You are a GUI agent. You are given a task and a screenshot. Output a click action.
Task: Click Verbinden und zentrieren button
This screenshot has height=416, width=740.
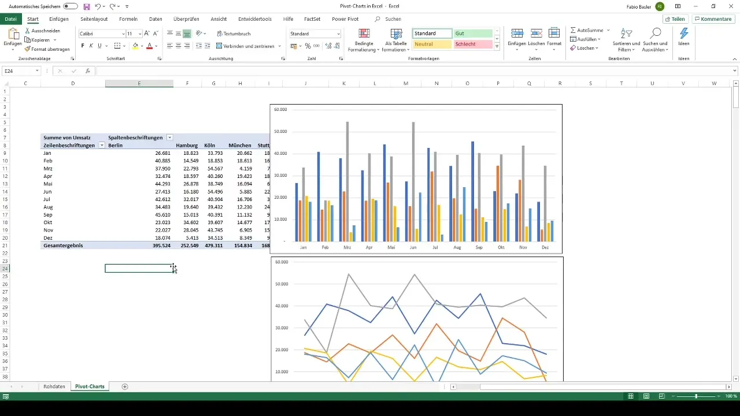(245, 46)
